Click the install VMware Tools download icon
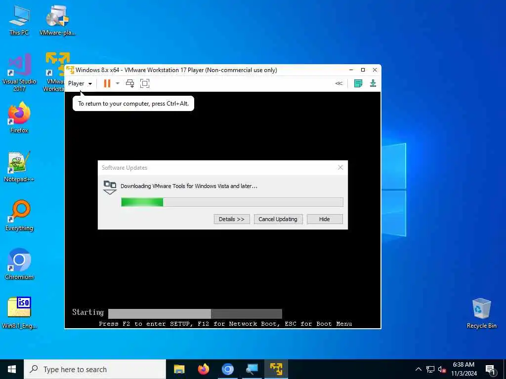 [x=373, y=83]
